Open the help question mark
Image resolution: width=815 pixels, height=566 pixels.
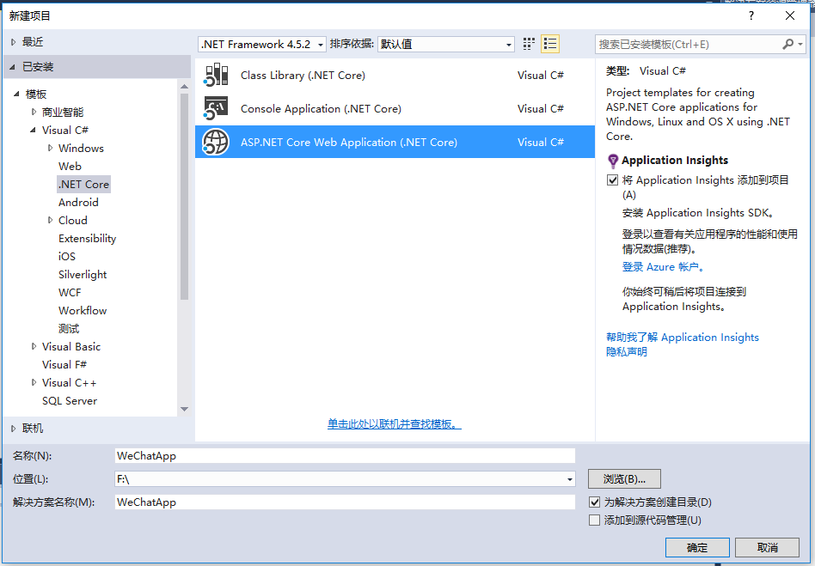point(751,15)
